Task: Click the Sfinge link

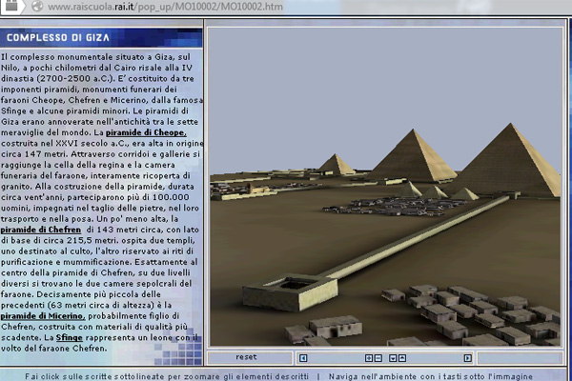Action: click(x=70, y=337)
